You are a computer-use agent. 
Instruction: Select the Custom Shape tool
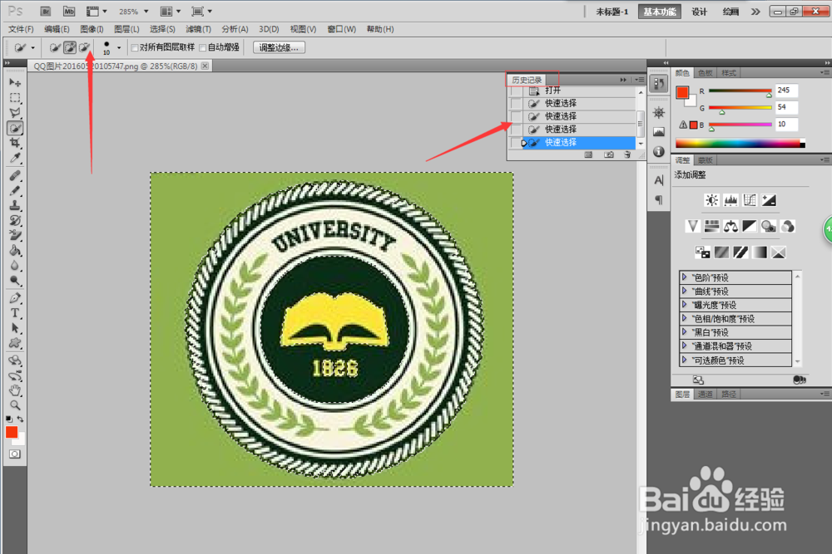15,343
